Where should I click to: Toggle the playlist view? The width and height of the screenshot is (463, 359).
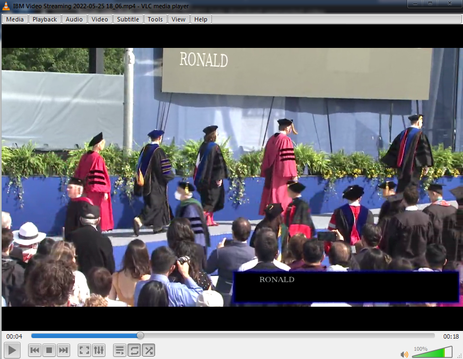click(x=120, y=350)
